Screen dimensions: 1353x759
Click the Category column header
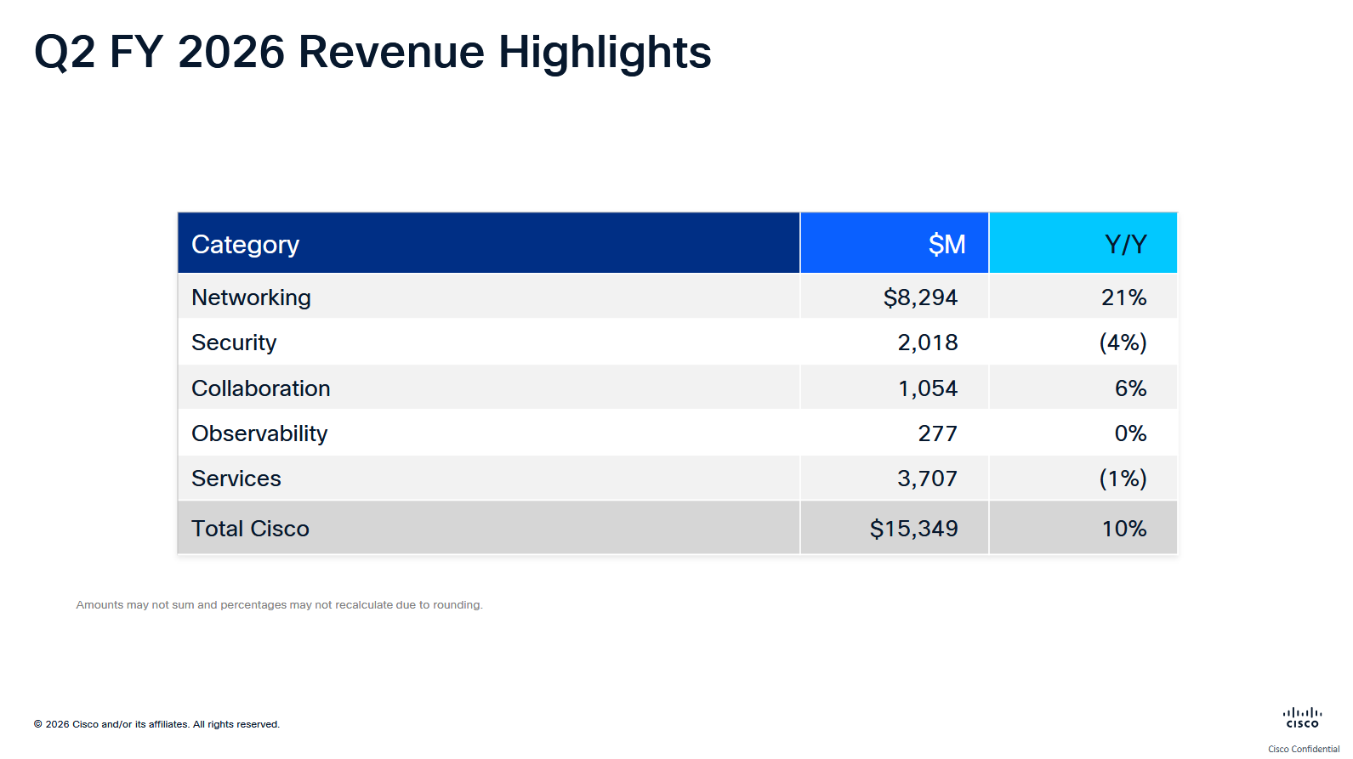tap(246, 245)
